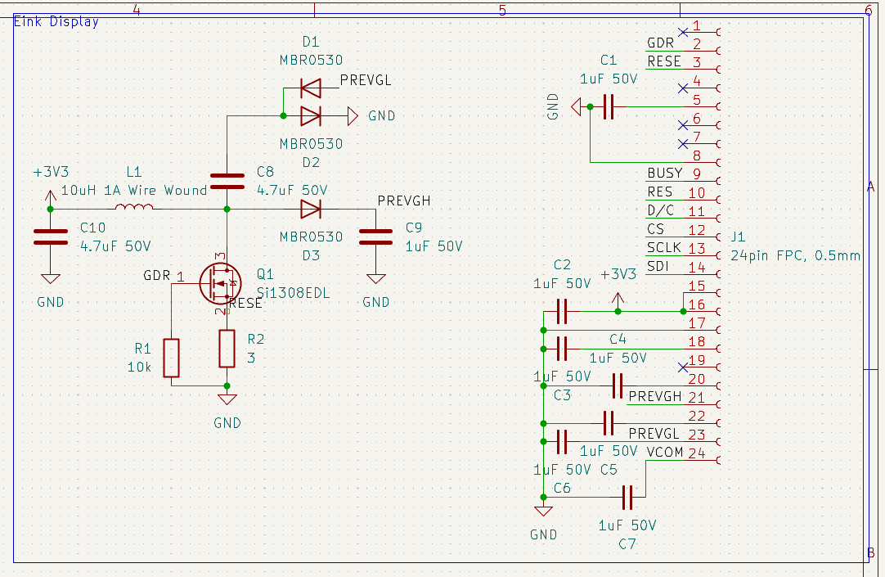
Task: Click the green junction dot below L1
Action: (227, 209)
